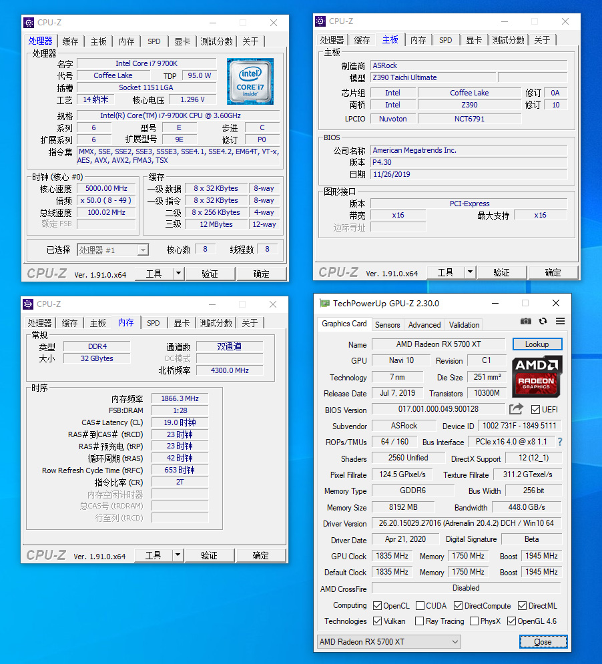This screenshot has width=602, height=664.
Task: Open the GPU-Z hamburger menu icon
Action: tap(560, 321)
